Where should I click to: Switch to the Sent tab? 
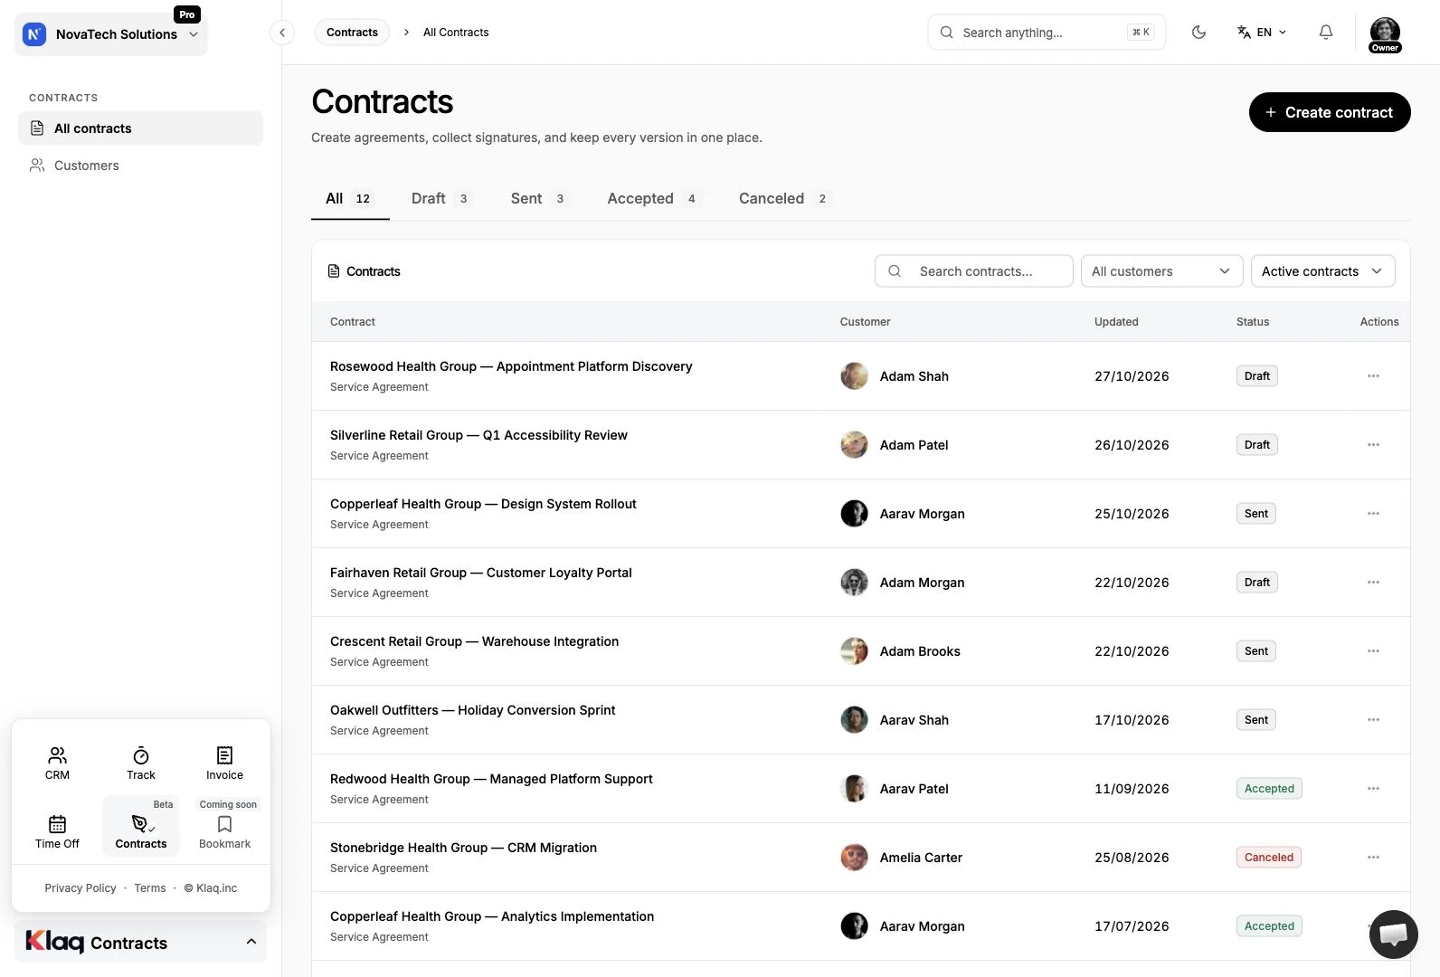538,199
